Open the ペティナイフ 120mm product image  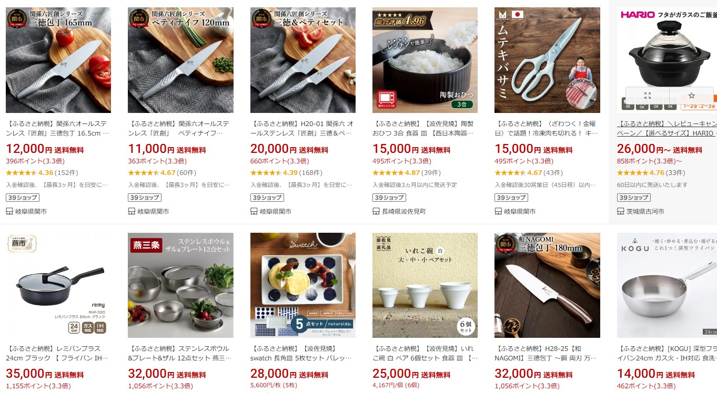point(180,60)
